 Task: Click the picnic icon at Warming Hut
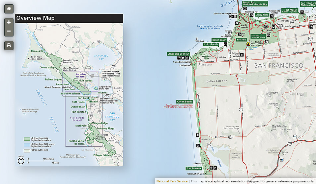pos(251,15)
